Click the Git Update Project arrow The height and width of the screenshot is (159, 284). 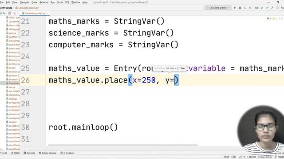pos(262,8)
